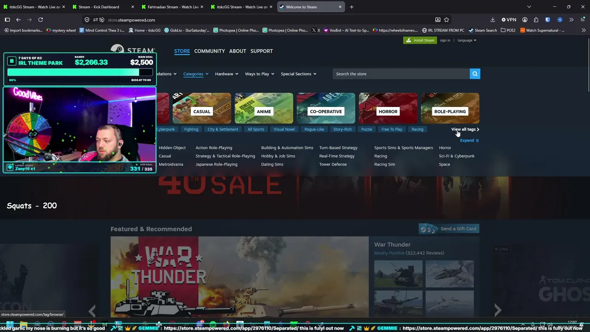Image resolution: width=590 pixels, height=332 pixels.
Task: Open the mystery wheel bookmark
Action: click(61, 30)
